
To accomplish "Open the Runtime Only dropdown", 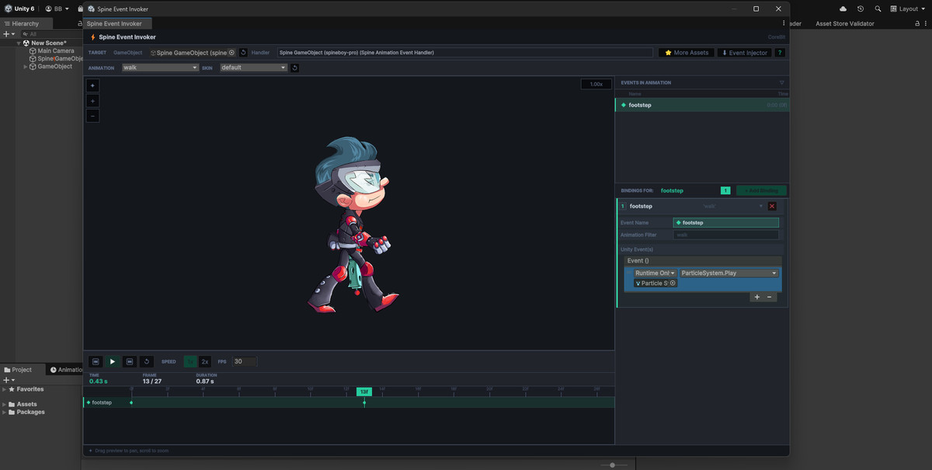I will [655, 273].
